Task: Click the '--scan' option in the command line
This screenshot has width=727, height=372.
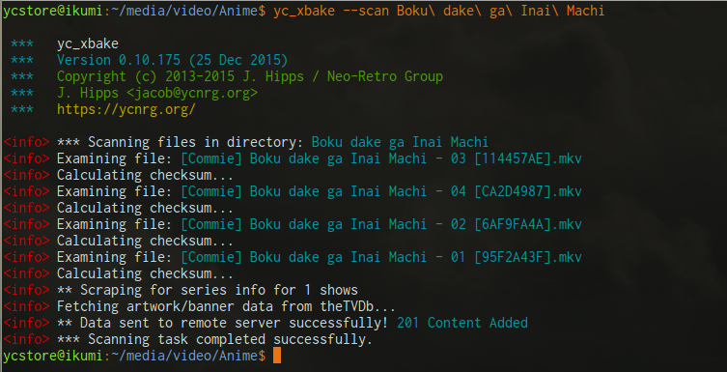Action: point(366,12)
